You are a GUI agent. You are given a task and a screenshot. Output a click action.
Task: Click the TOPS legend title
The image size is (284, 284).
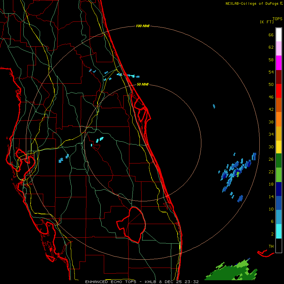[x=277, y=19]
